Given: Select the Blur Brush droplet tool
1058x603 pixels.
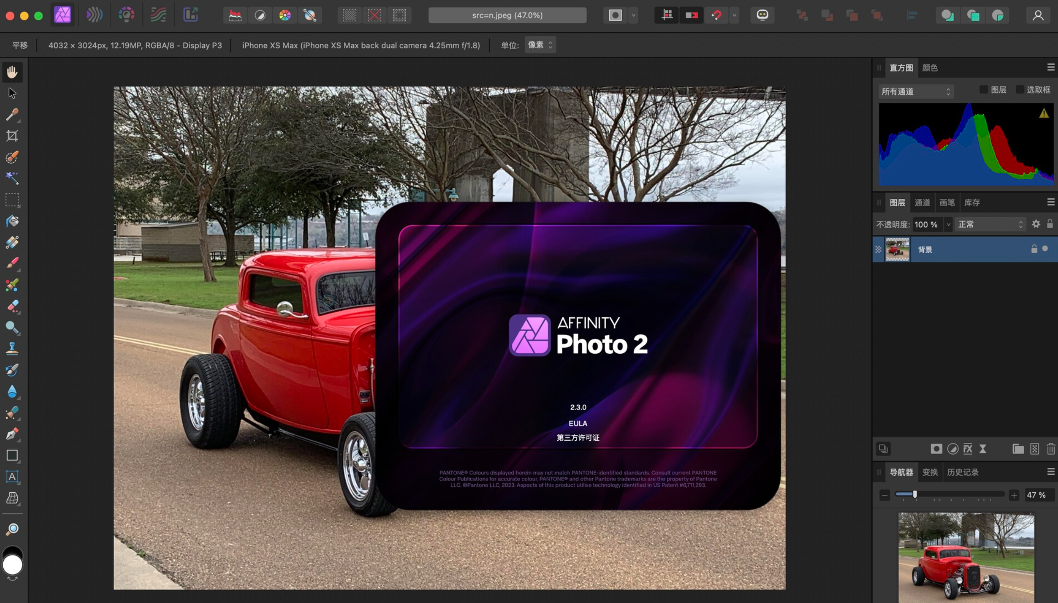Looking at the screenshot, I should (12, 391).
